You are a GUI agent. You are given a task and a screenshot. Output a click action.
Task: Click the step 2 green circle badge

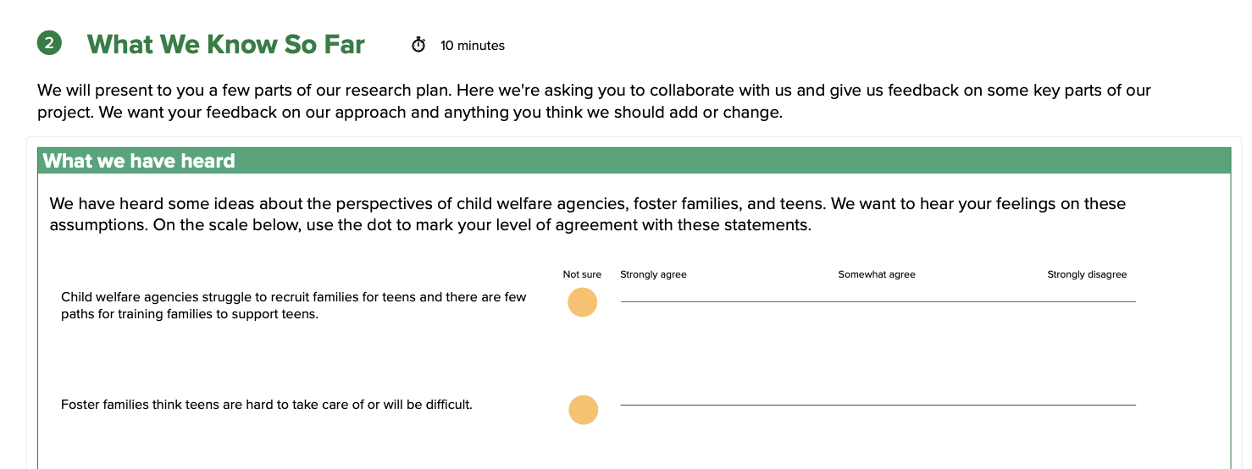(49, 43)
